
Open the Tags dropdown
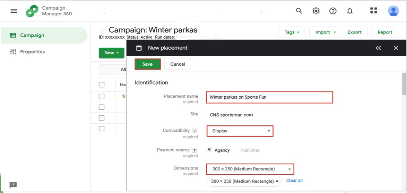292,32
